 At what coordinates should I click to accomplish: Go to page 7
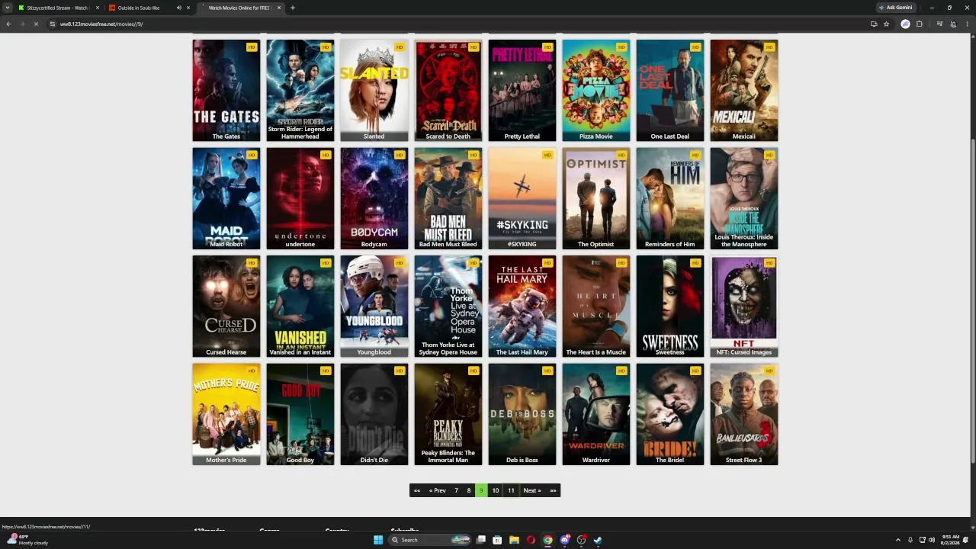[x=456, y=490]
